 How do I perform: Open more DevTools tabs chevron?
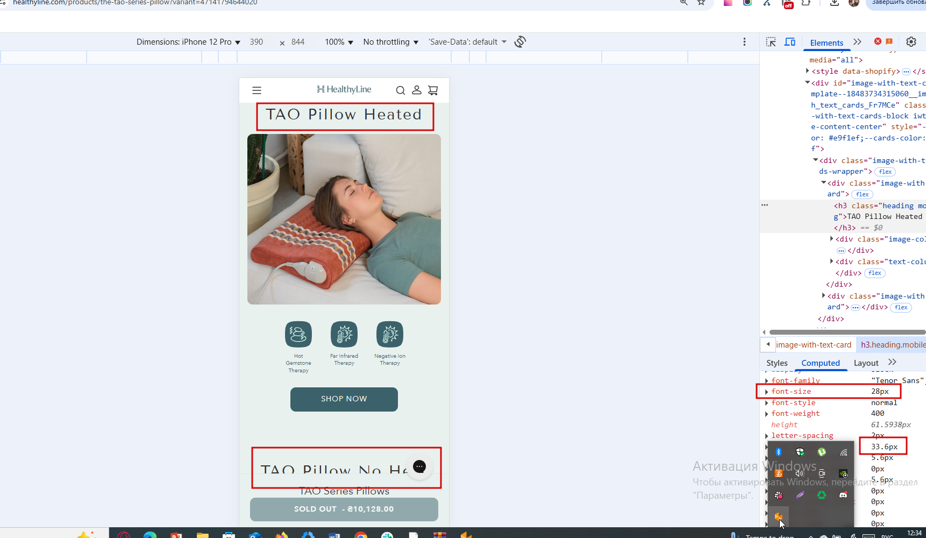click(x=857, y=42)
